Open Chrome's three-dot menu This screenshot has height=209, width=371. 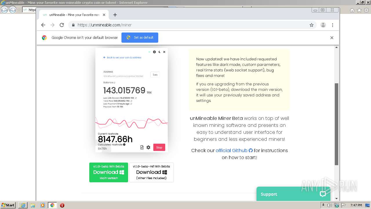pyautogui.click(x=333, y=25)
